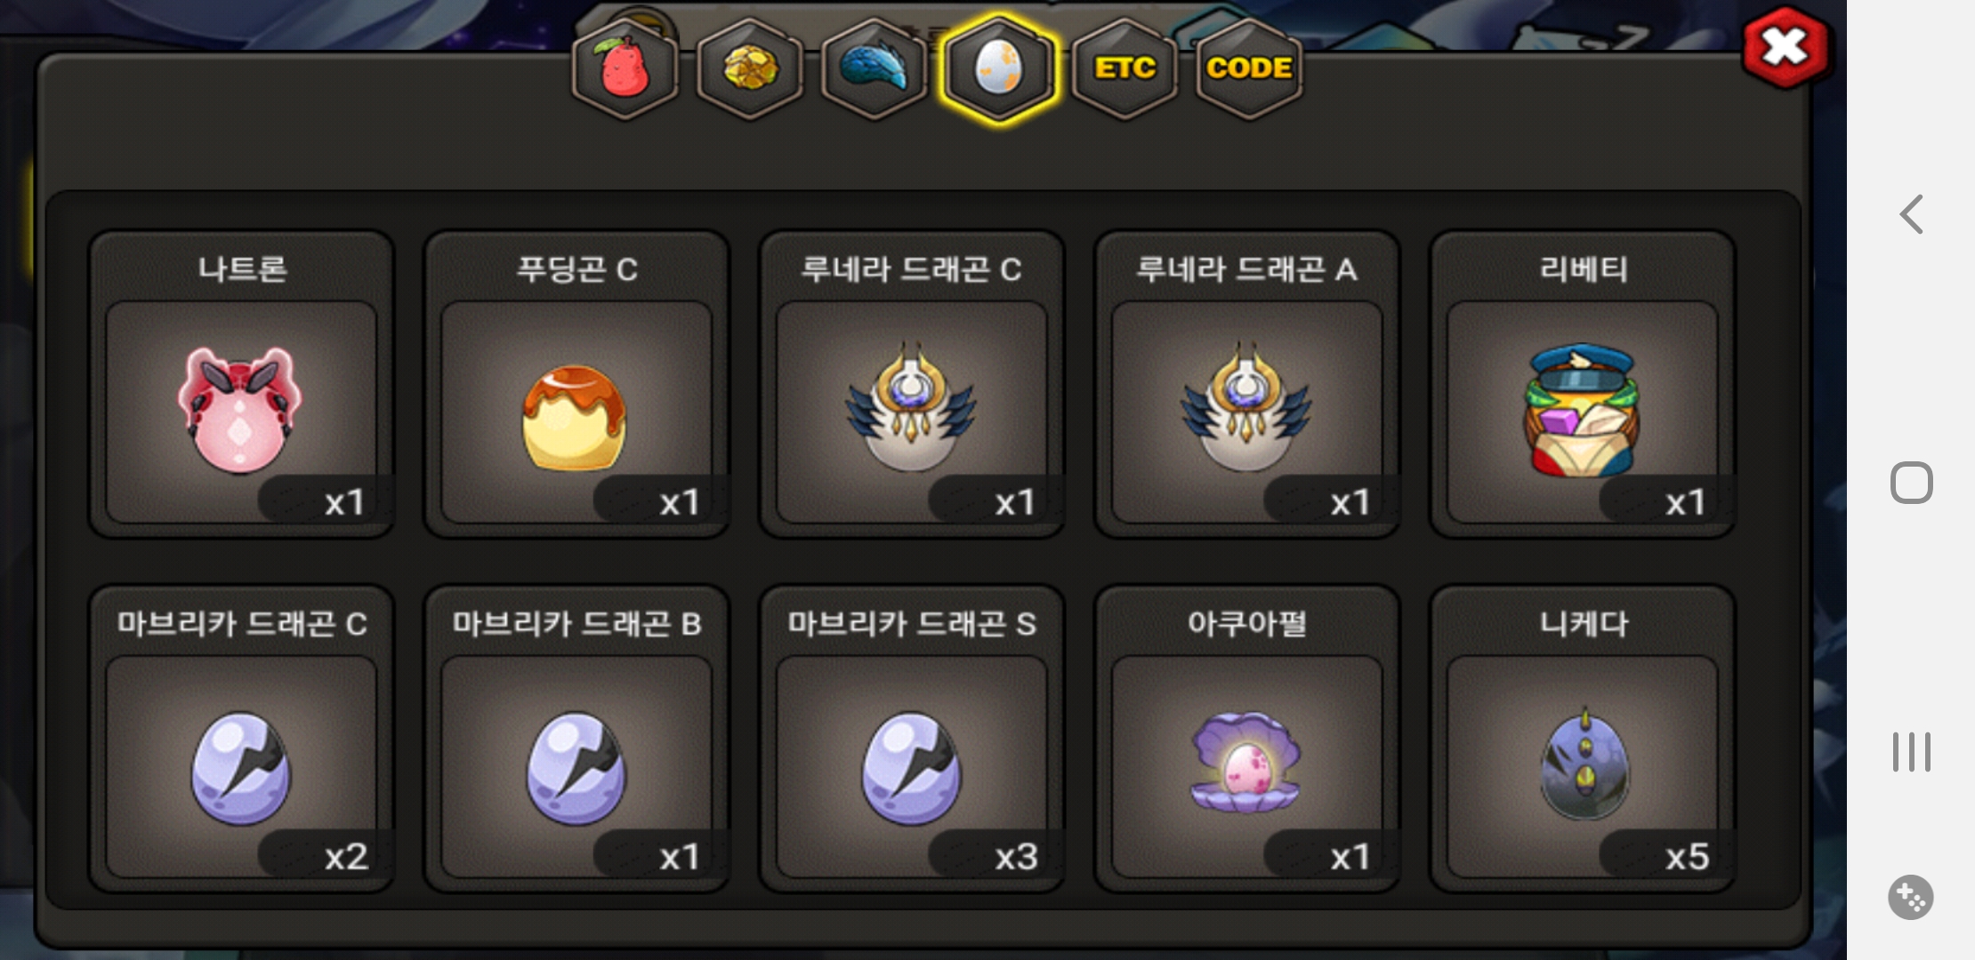
Task: Pick the 리베티 colorful egg
Action: [x=1583, y=384]
